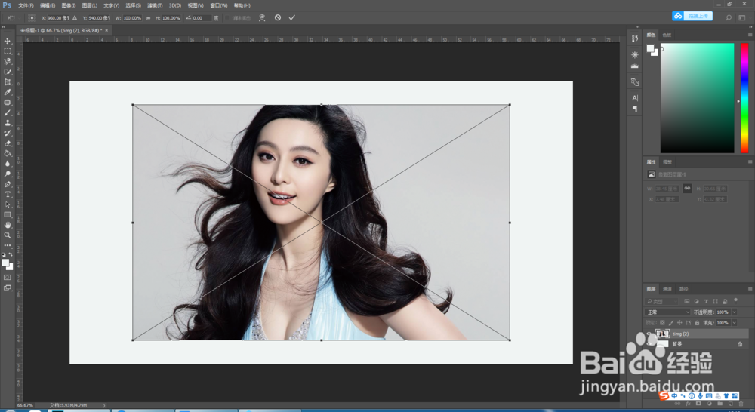Open the opacity 不透明度 slider dropdown arrow
The height and width of the screenshot is (412, 755).
click(x=735, y=312)
